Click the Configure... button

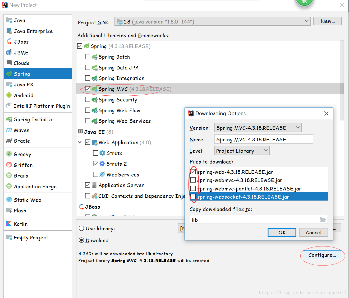pyautogui.click(x=322, y=255)
